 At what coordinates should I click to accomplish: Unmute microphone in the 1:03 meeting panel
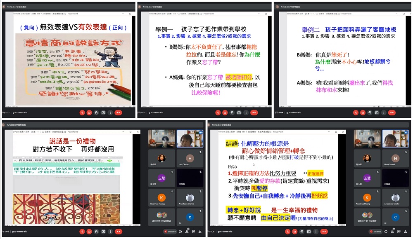coord(218,112)
